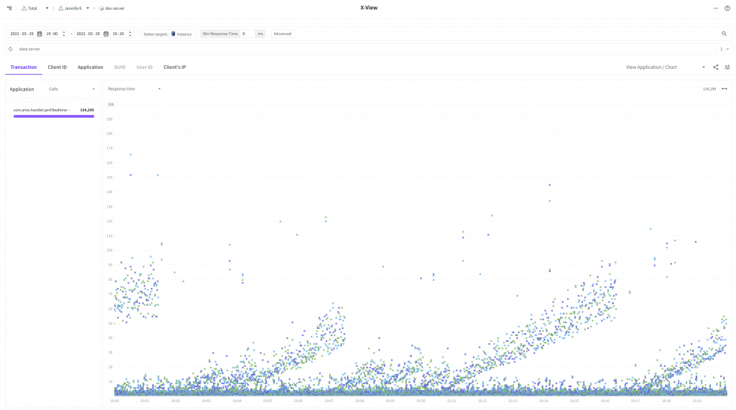Open the three-dots more options menu
Screen dimensions: 736x410
pos(716,8)
